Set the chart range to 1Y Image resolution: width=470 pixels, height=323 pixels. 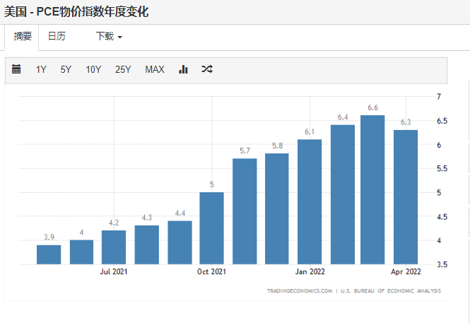41,69
